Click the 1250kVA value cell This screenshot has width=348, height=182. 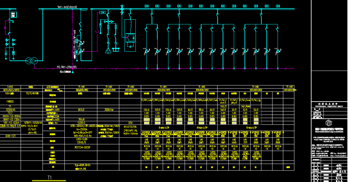10,110
